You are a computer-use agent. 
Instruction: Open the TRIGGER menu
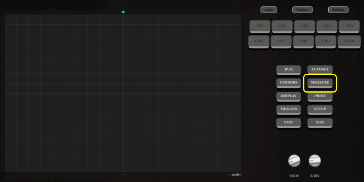click(289, 109)
